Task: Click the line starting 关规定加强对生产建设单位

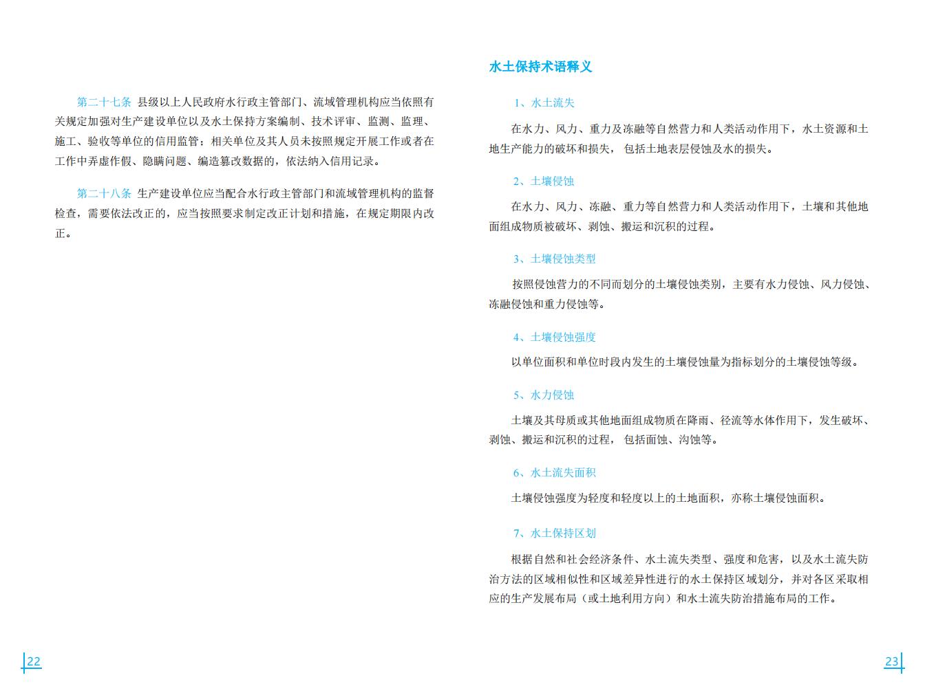Action: [244, 122]
